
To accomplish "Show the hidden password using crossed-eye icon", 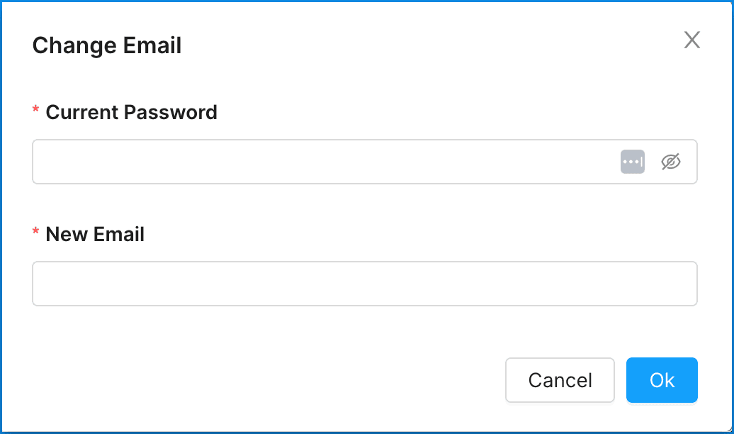I will [x=670, y=162].
